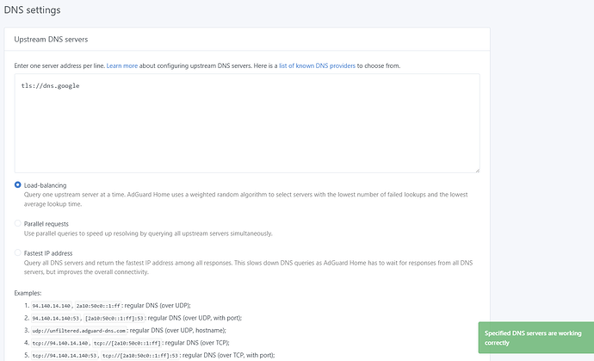594x361 pixels.
Task: Choose the Fastest IP address radio option
Action: (18, 252)
